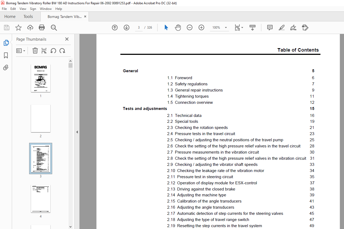Go to the next page arrow

(127, 28)
